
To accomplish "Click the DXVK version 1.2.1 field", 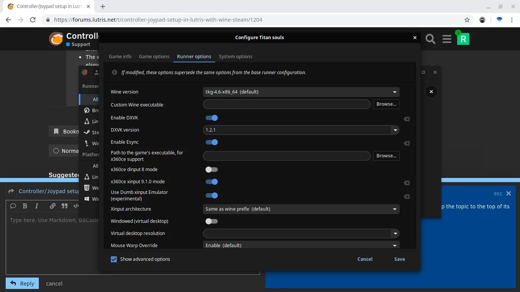I will click(297, 130).
